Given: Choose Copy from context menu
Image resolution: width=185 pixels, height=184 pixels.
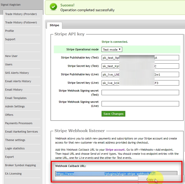Looking at the screenshot, I should tap(150, 179).
